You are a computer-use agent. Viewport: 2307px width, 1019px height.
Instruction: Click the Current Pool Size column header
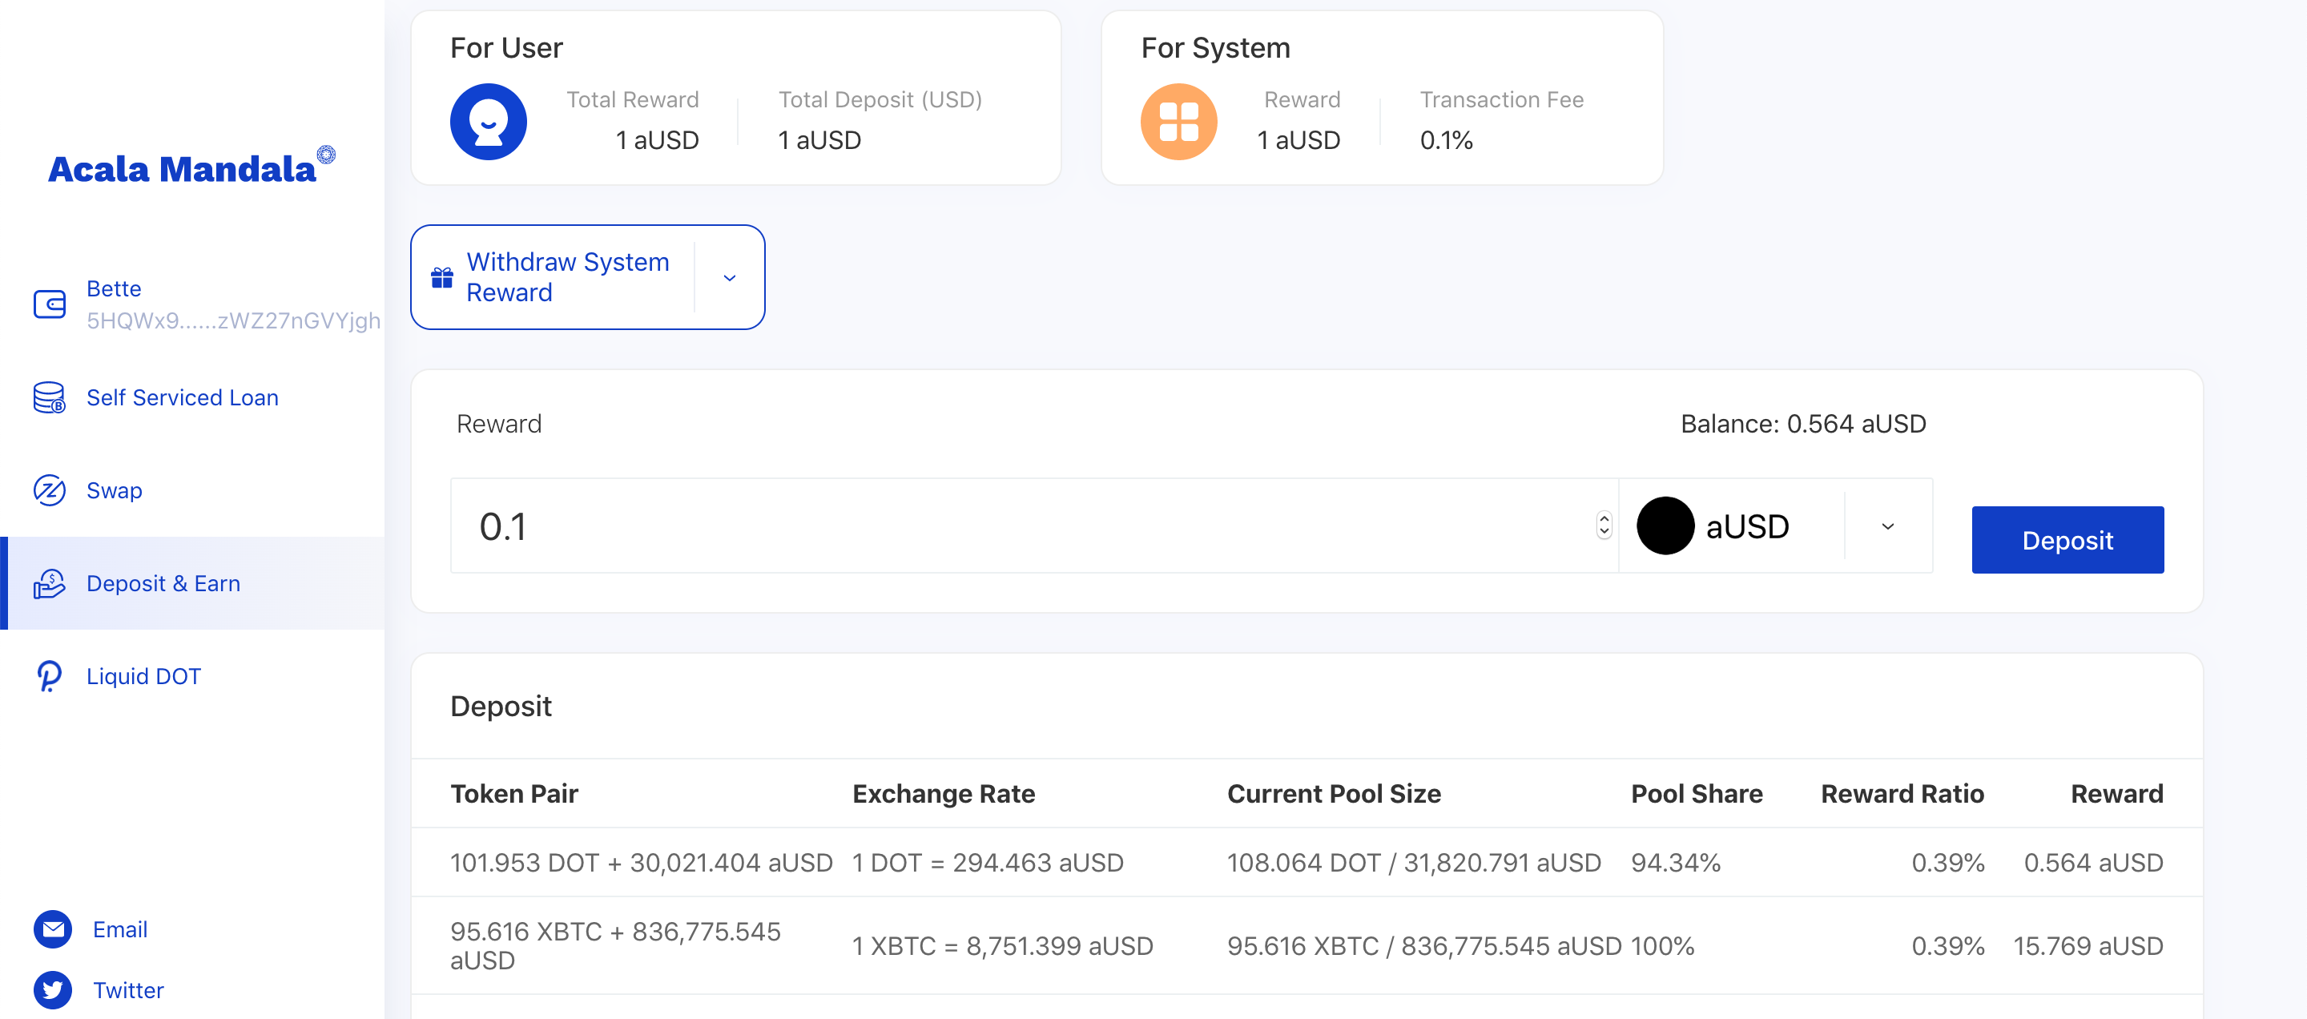tap(1334, 793)
